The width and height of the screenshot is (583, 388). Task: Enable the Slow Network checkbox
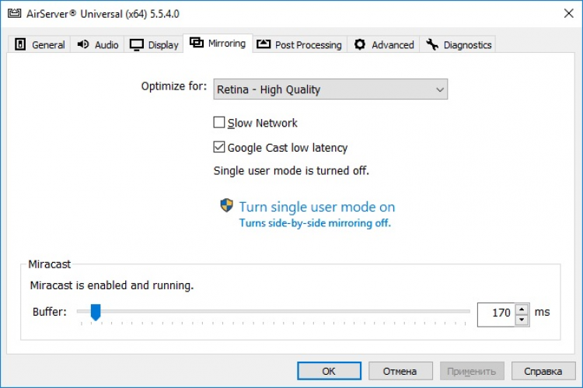click(x=219, y=122)
